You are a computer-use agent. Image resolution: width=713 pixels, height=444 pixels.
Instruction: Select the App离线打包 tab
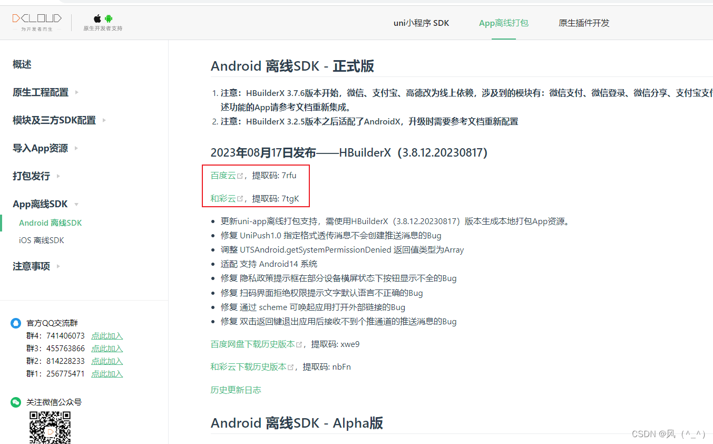coord(504,23)
